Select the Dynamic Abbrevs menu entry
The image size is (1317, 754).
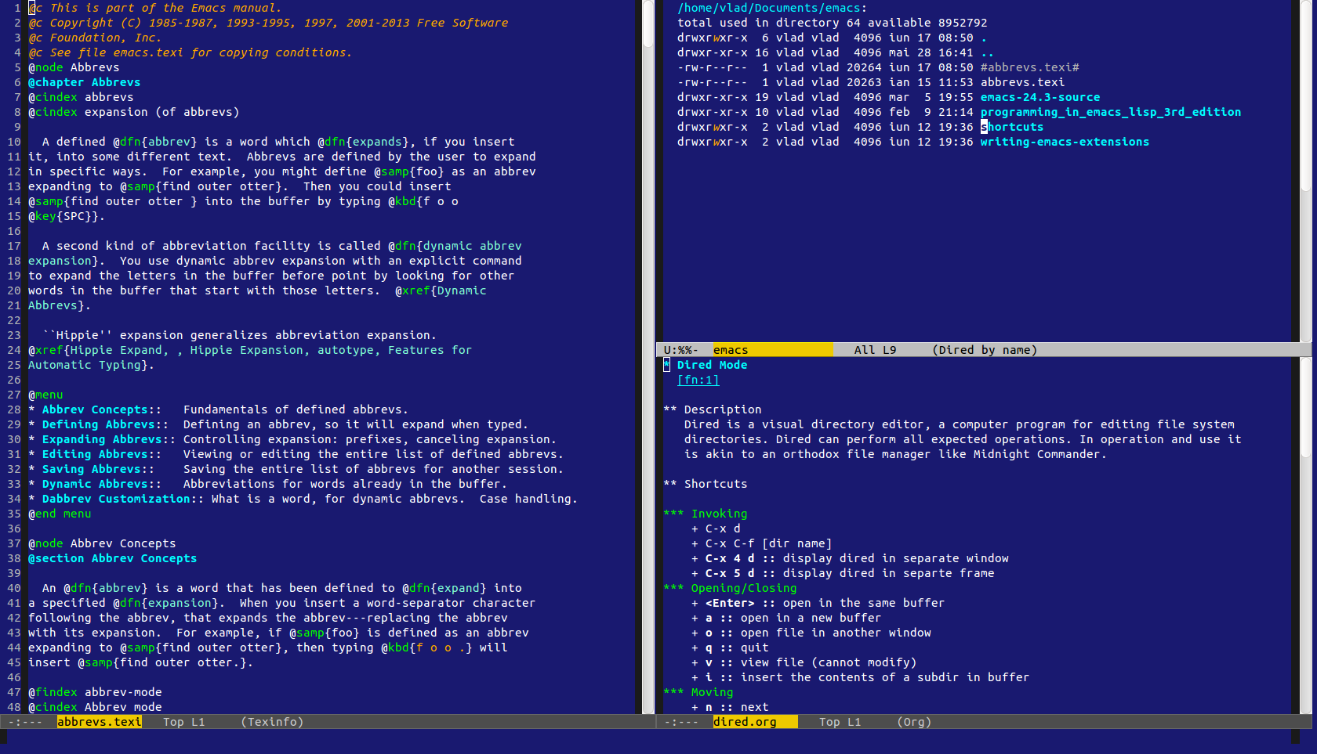tap(95, 484)
